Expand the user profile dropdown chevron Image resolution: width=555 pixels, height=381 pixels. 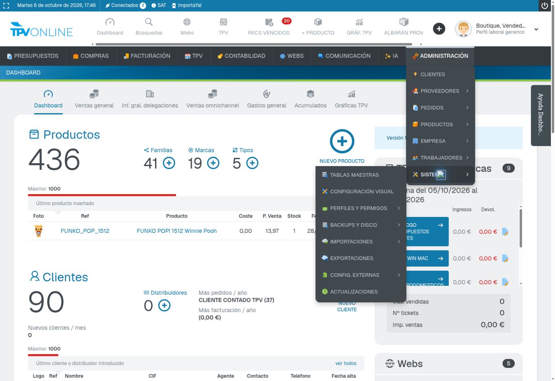click(x=536, y=29)
